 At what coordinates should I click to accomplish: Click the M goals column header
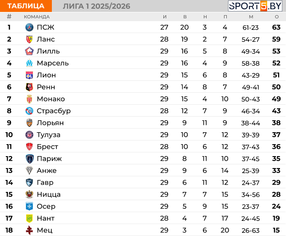tap(251, 17)
